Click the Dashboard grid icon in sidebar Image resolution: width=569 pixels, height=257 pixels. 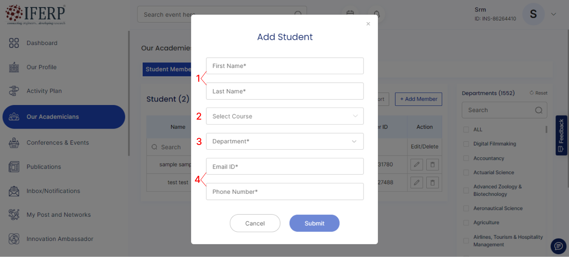click(14, 43)
